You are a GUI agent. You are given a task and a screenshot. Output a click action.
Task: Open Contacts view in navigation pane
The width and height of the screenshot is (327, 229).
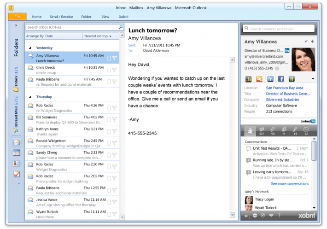tap(17, 163)
